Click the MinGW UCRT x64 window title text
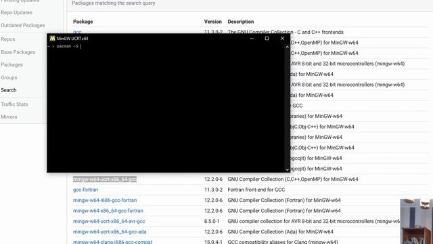The height and width of the screenshot is (244, 433). (x=72, y=39)
